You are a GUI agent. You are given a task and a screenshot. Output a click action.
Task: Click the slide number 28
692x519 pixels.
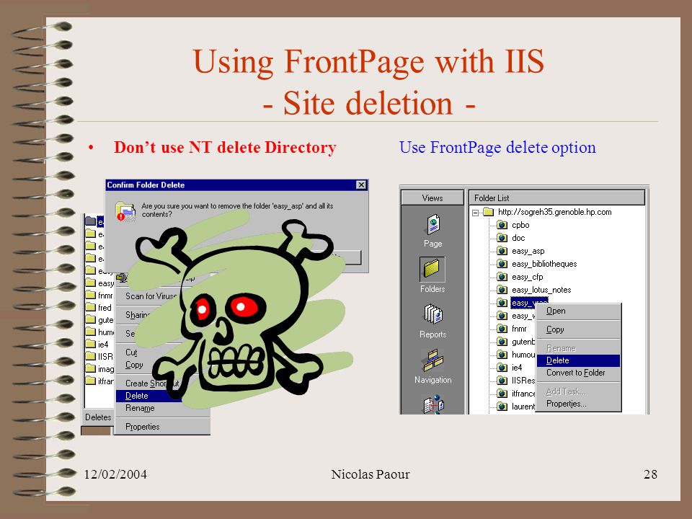pos(650,474)
